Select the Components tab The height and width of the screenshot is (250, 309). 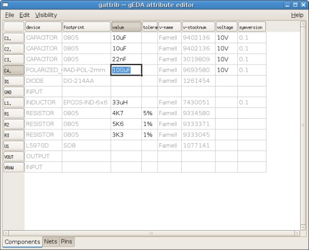click(x=22, y=242)
